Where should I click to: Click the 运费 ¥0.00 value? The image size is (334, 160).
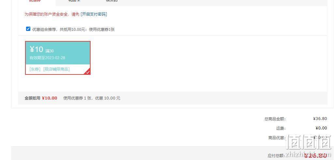tap(321, 128)
